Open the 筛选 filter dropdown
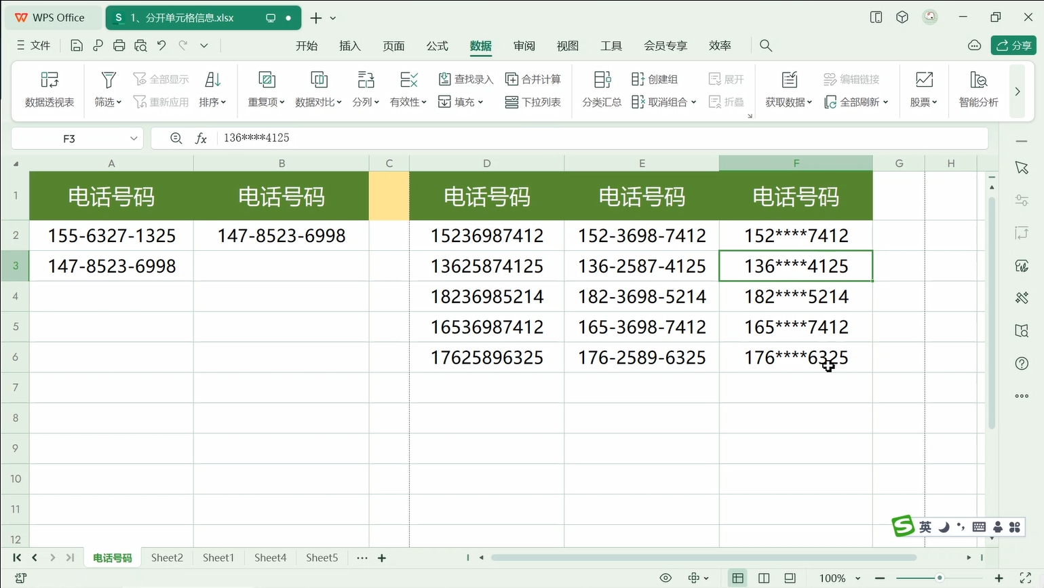The height and width of the screenshot is (588, 1044). pyautogui.click(x=108, y=90)
